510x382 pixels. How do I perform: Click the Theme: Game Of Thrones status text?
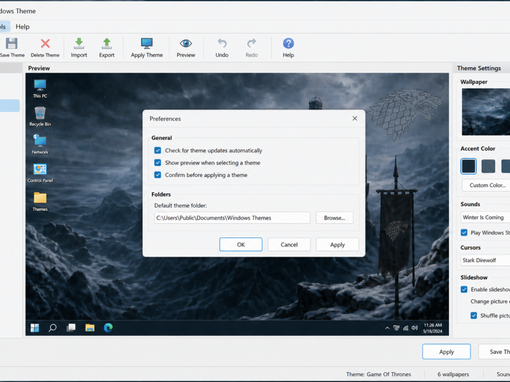(379, 374)
